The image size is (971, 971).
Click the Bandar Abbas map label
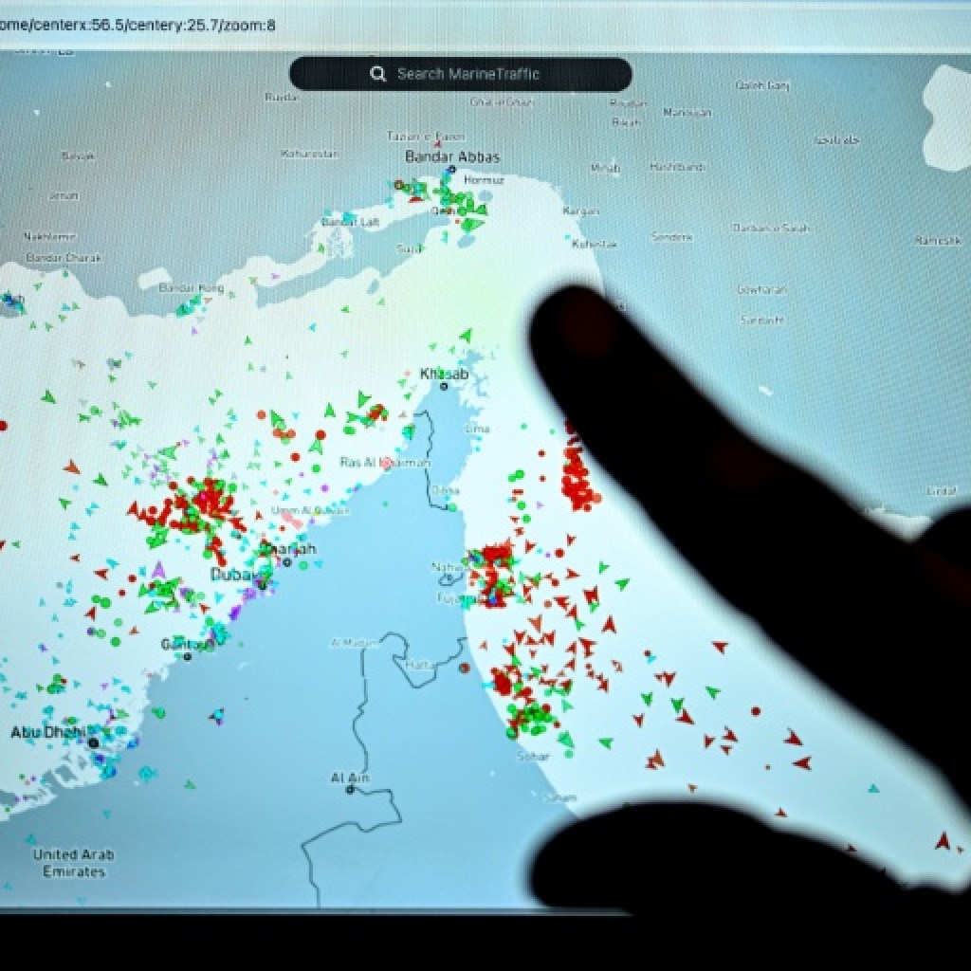click(x=452, y=156)
